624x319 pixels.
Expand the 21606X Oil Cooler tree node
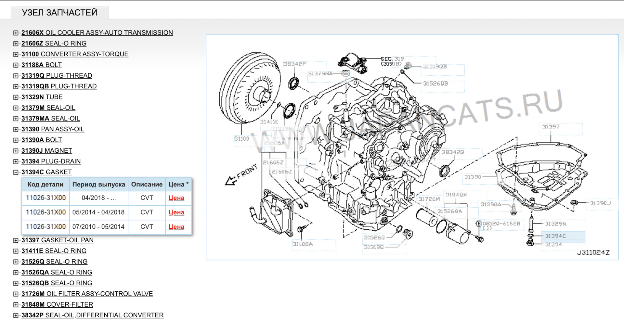16,33
